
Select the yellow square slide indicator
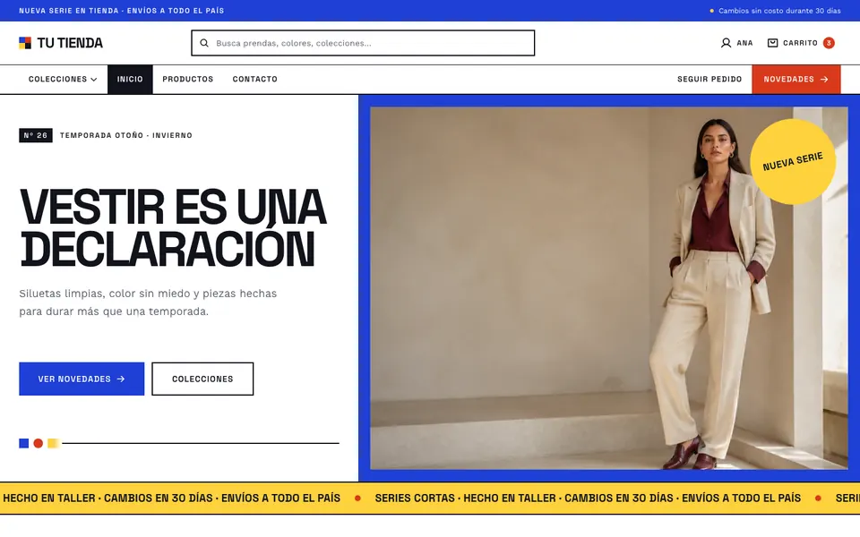[53, 443]
